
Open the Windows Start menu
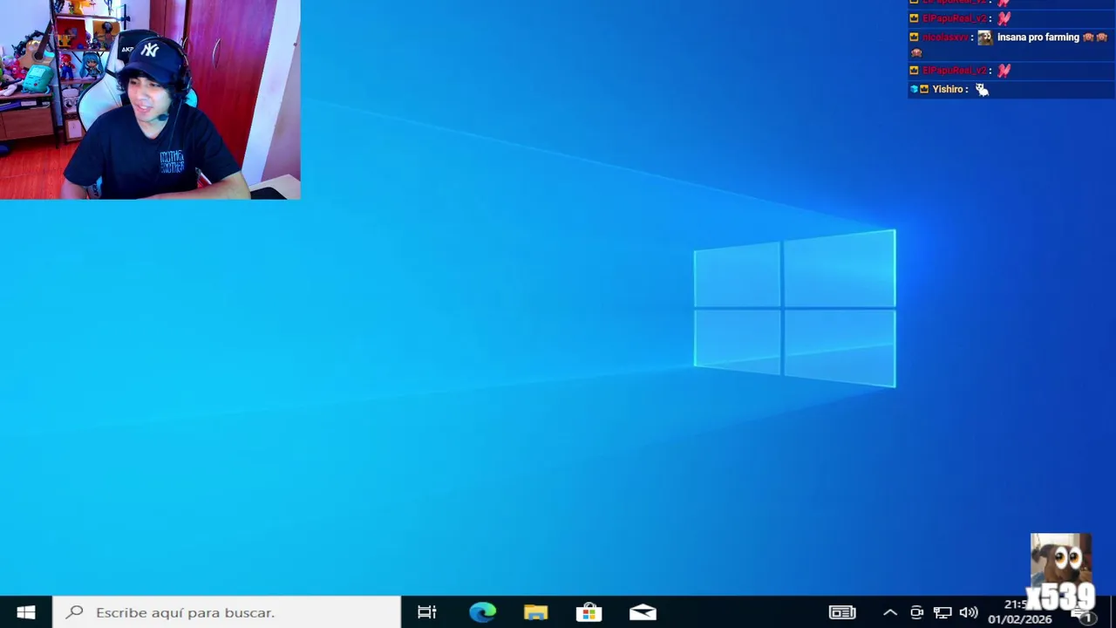click(x=25, y=612)
